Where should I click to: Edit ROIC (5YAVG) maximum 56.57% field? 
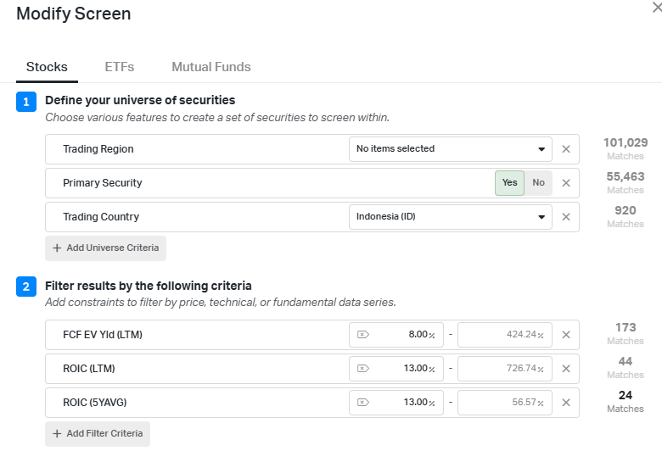tap(505, 403)
